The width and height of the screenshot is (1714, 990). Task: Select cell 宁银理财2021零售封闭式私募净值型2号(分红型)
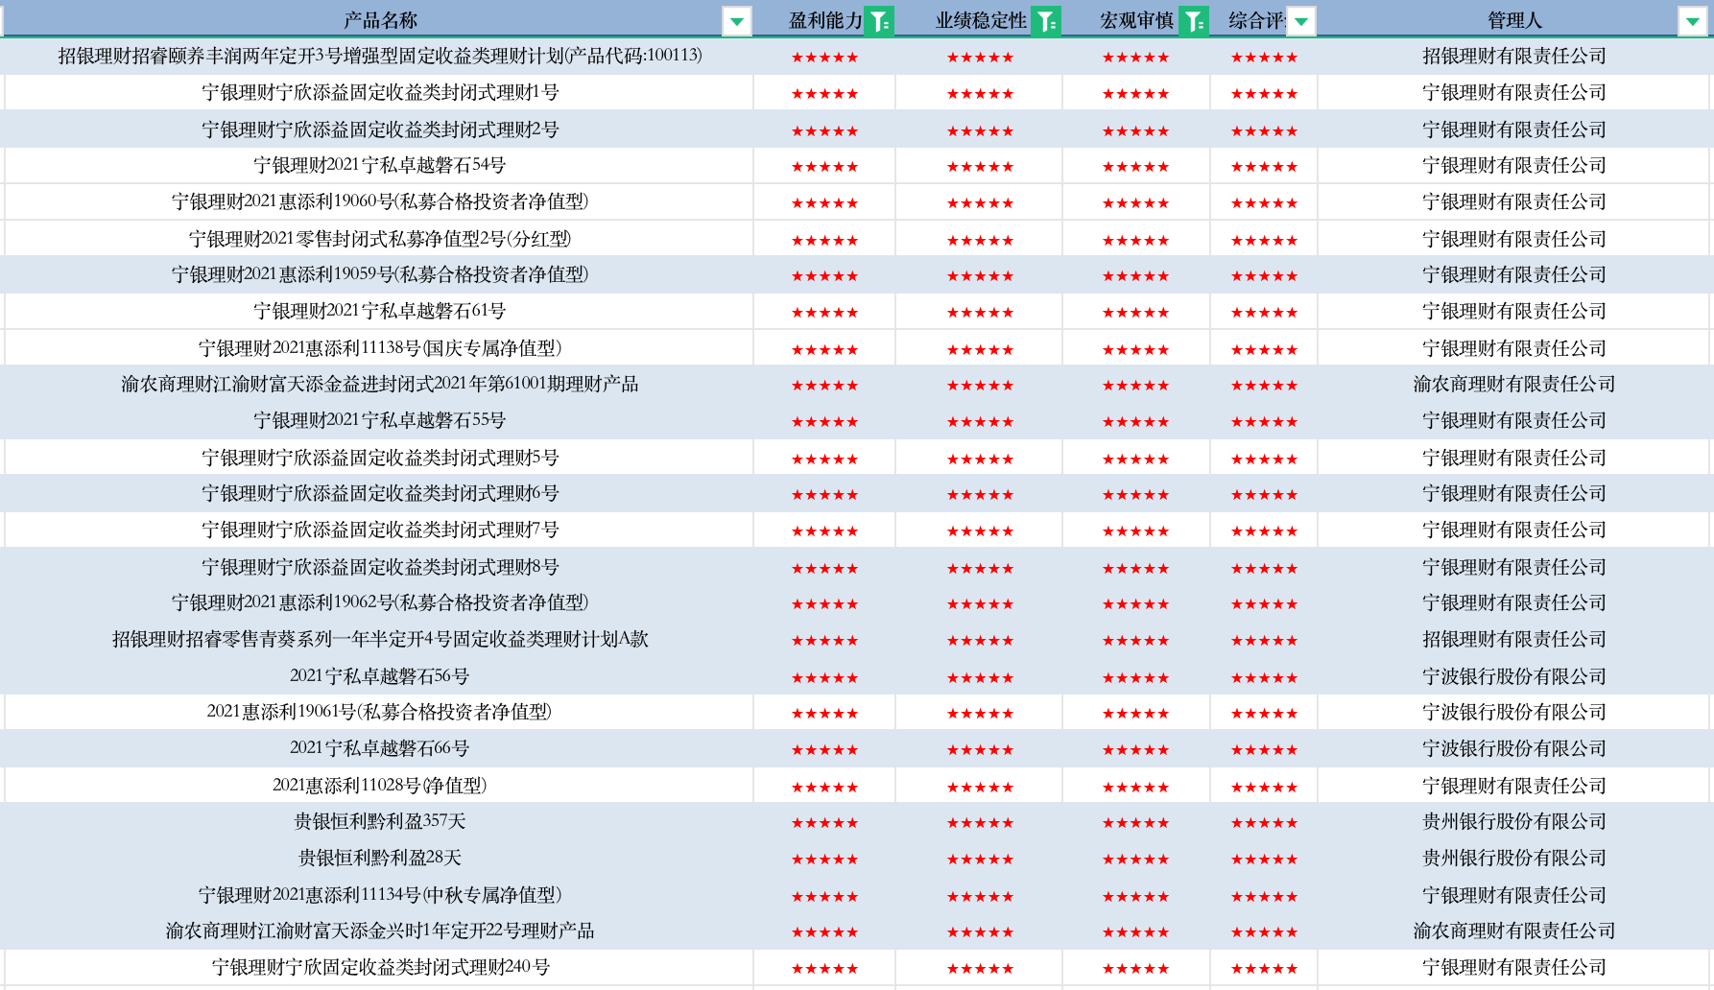379,239
